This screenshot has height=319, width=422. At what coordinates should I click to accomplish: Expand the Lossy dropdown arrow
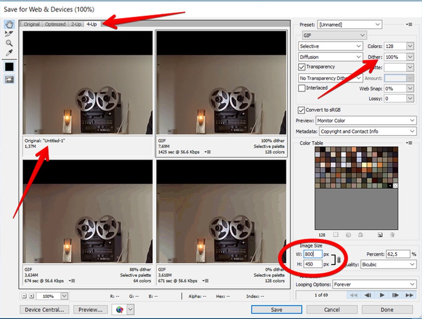[x=410, y=98]
